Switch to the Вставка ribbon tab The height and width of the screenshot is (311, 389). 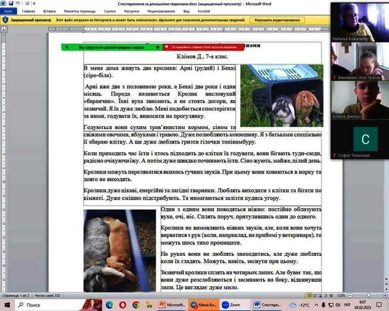pyautogui.click(x=49, y=11)
